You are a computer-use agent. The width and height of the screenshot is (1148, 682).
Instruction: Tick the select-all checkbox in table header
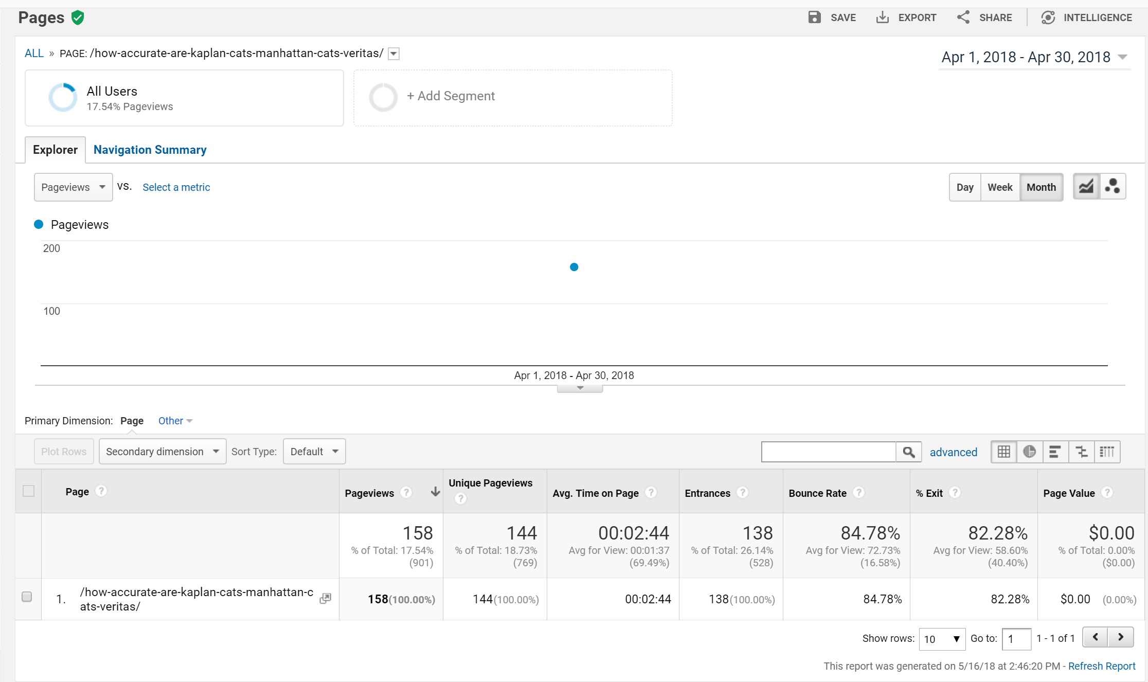click(29, 491)
